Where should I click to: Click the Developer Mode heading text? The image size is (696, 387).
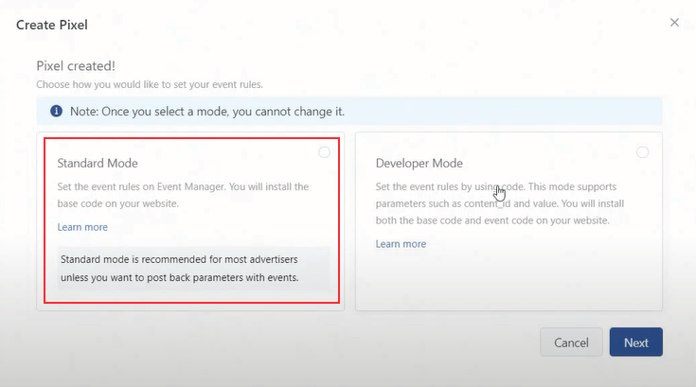point(421,163)
